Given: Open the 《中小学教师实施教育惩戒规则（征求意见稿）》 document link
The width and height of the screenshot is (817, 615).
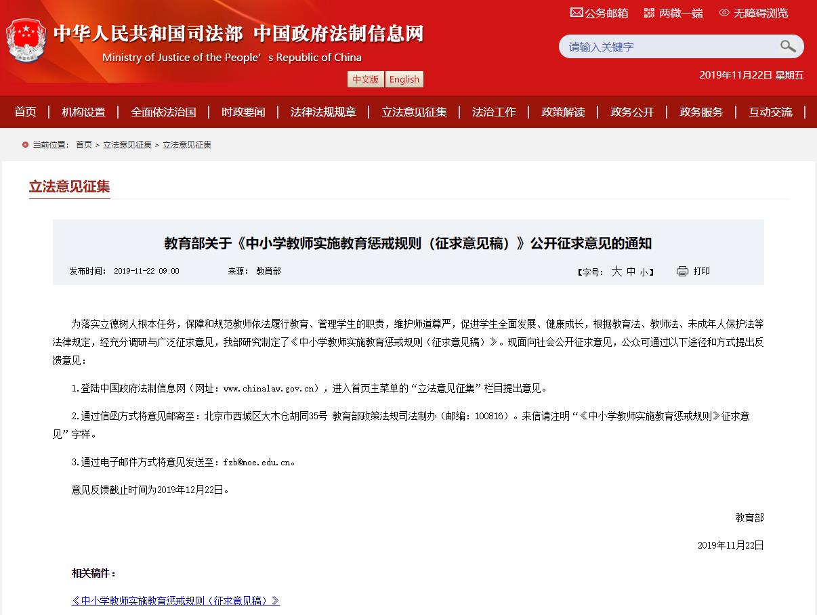Looking at the screenshot, I should (x=175, y=600).
